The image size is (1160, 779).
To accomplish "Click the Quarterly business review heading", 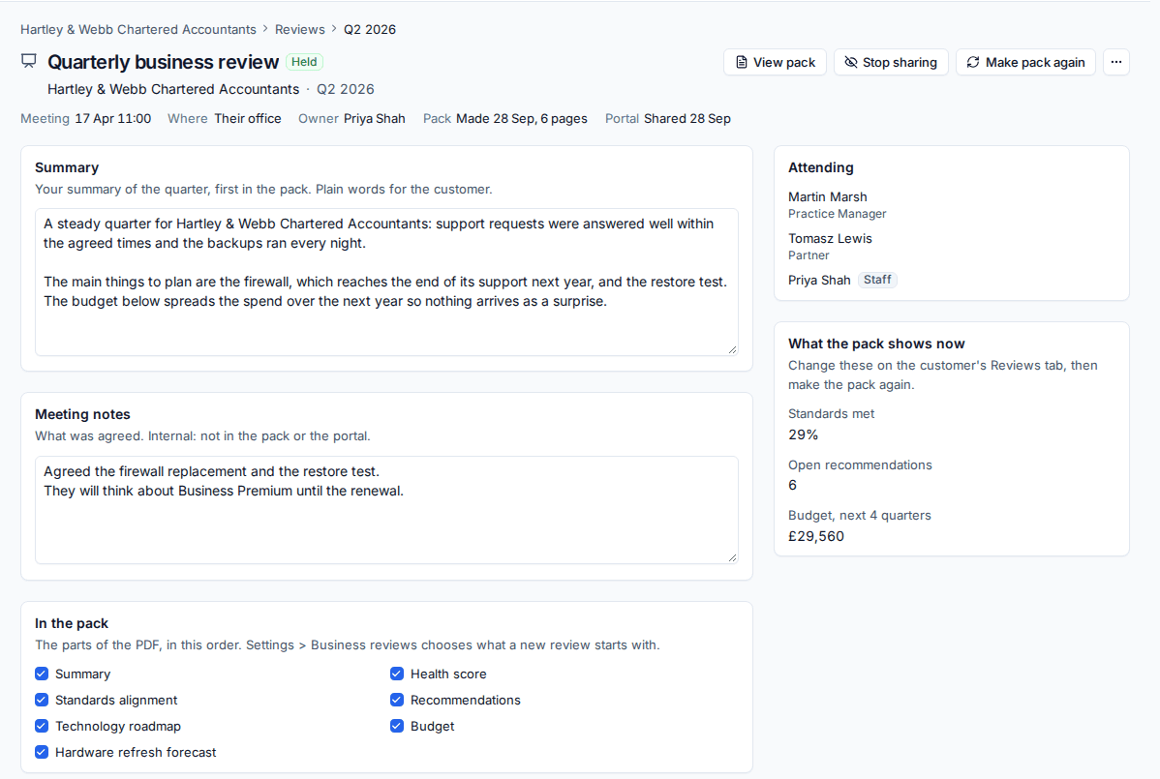I will tap(163, 62).
